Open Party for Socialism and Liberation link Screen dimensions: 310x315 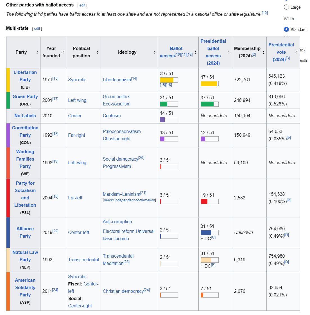[25, 194]
